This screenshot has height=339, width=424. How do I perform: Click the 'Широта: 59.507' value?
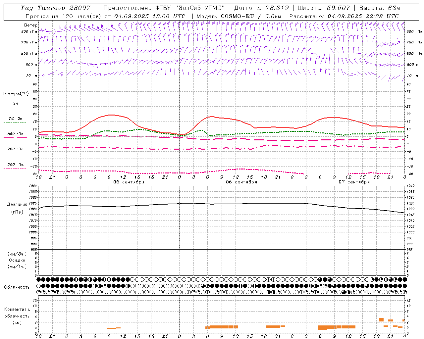[x=324, y=8]
